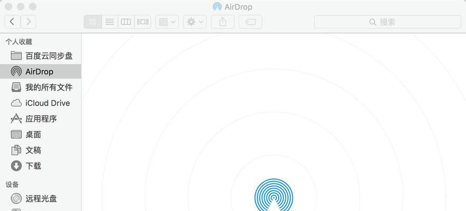The height and width of the screenshot is (211, 466).
Task: Open 远程光盘 in the sidebar
Action: 41,198
